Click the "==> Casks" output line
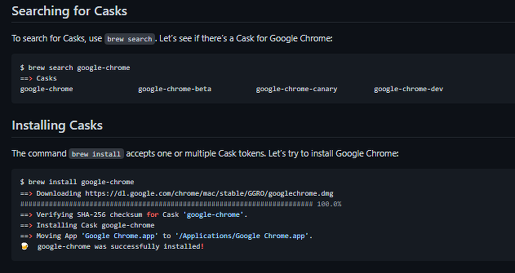Screen dimensions: 515x273 [39, 78]
